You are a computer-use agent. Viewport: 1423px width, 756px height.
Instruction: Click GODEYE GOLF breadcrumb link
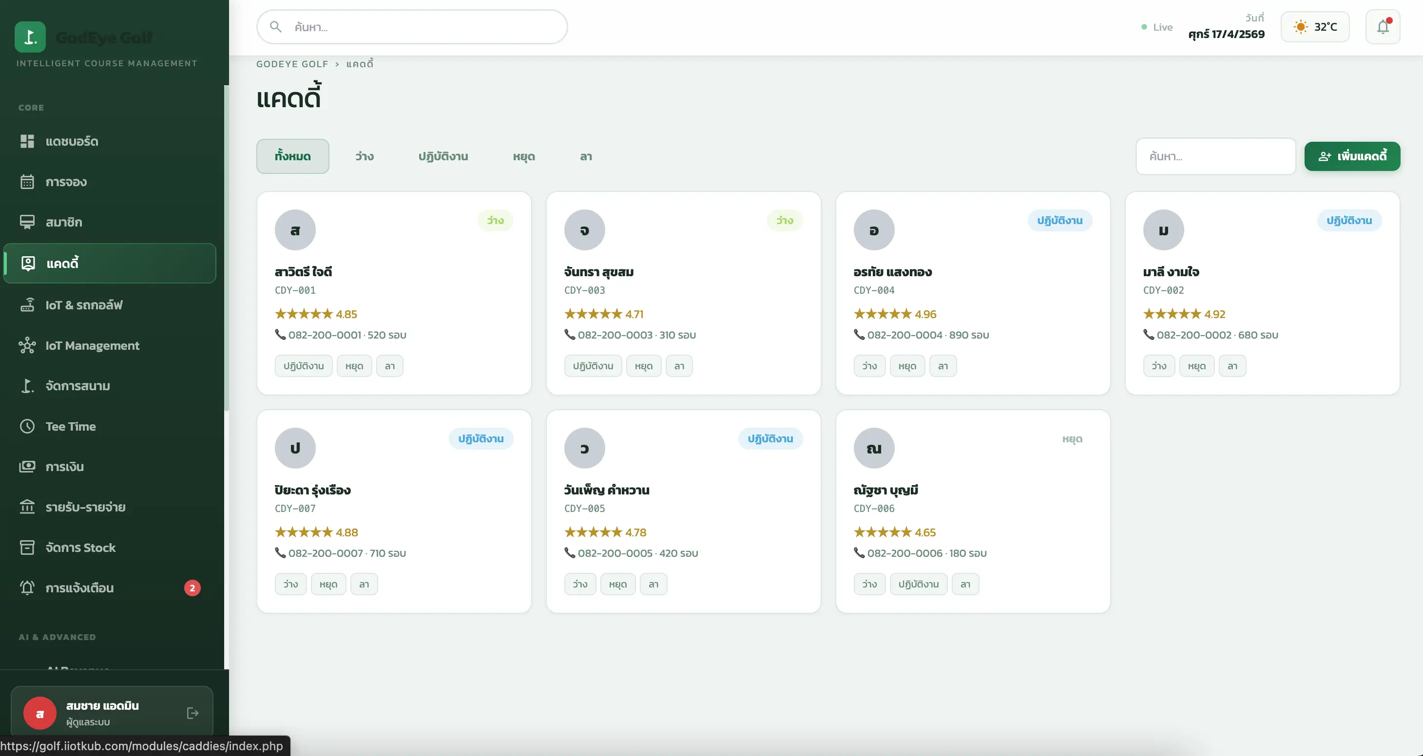point(292,63)
